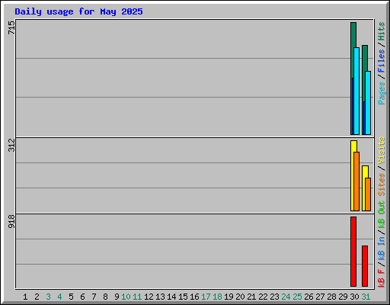Click weekend day 25 on the x-axis

coord(297,297)
